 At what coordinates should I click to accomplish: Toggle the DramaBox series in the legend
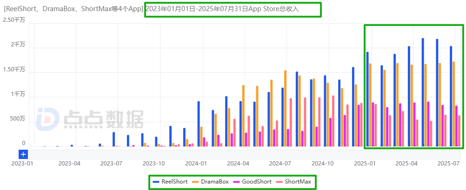pos(210,182)
